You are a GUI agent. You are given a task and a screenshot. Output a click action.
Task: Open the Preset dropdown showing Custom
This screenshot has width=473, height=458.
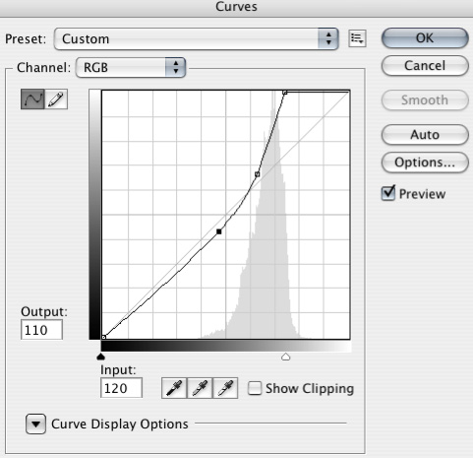(x=196, y=38)
